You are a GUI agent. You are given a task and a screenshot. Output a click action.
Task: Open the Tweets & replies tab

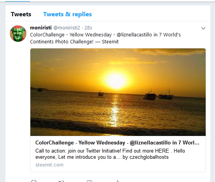(x=68, y=14)
